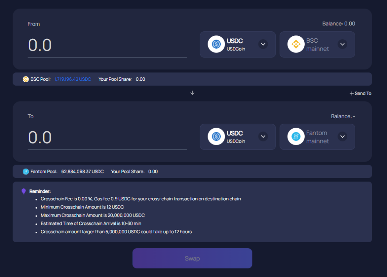Expand the Fantom mainnet network dropdown chevron

click(x=342, y=137)
